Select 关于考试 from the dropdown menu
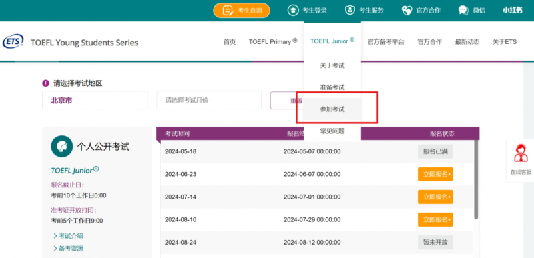Screen dimensions: 534x258 coord(332,65)
